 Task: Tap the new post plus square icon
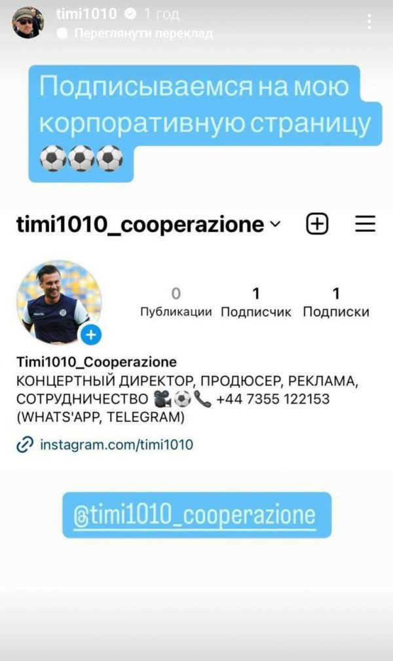point(316,224)
